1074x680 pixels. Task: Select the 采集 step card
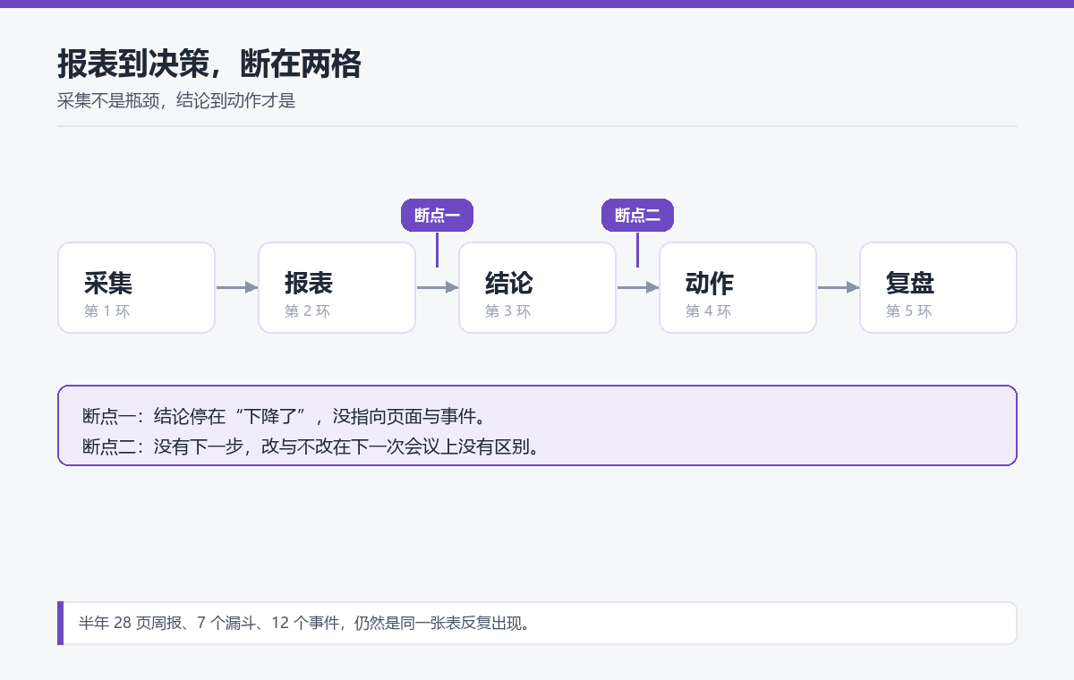click(136, 287)
